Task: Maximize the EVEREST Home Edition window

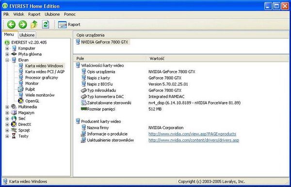Action: (276, 6)
